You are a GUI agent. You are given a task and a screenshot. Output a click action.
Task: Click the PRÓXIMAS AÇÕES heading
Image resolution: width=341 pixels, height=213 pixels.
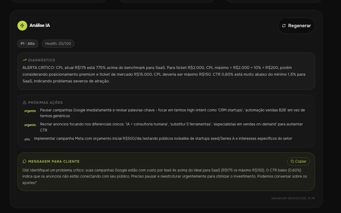[x=46, y=103]
